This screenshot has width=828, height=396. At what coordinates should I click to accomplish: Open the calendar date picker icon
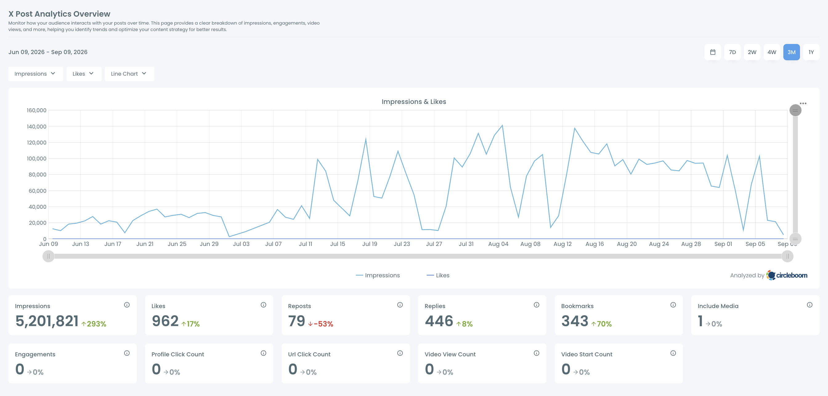(x=712, y=52)
